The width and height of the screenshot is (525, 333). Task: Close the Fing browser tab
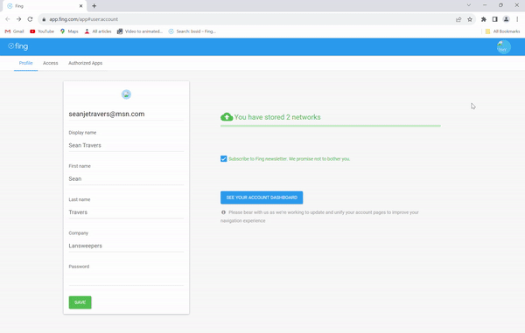pos(80,6)
